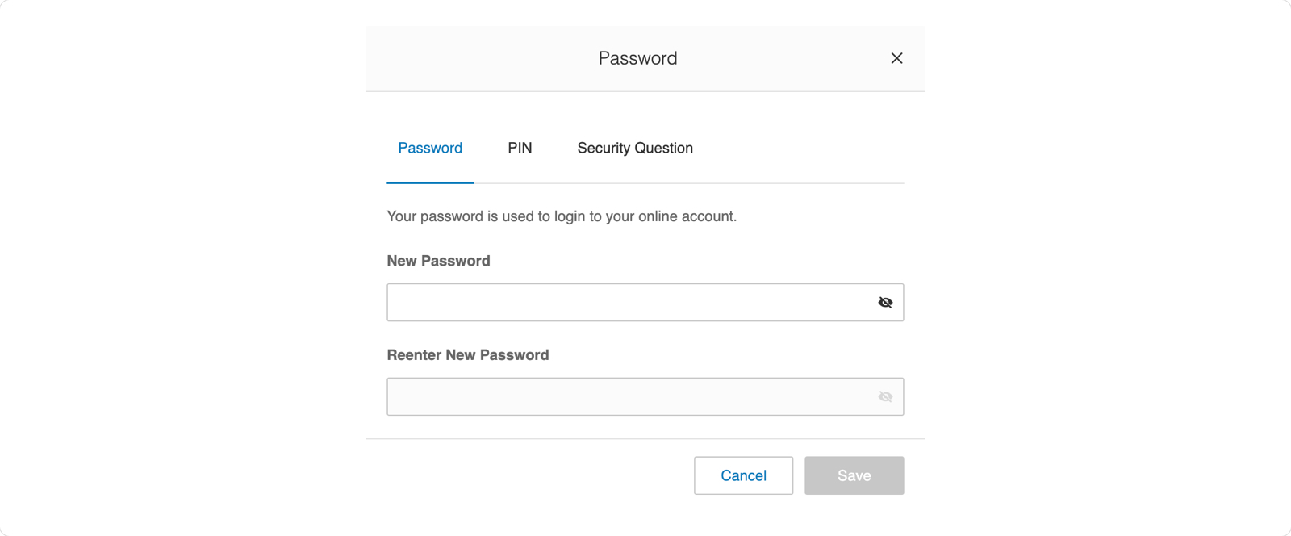Open the Security Question tab
This screenshot has width=1291, height=536.
(x=634, y=148)
